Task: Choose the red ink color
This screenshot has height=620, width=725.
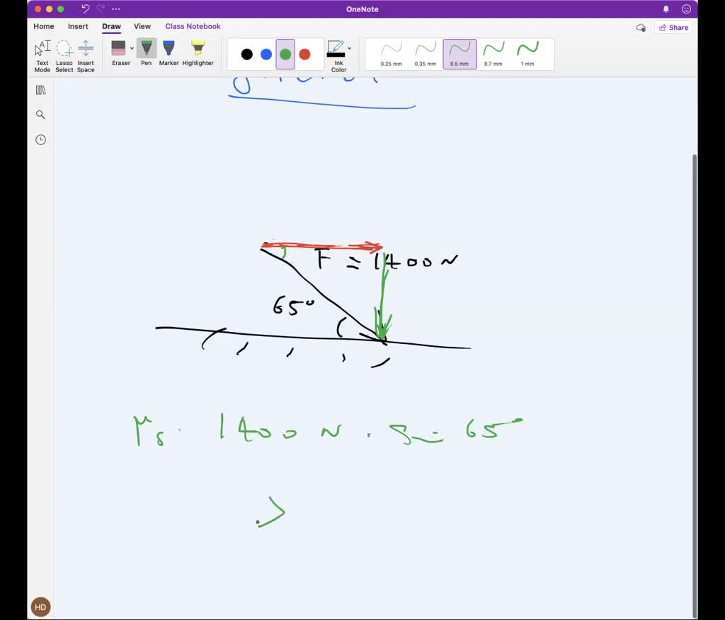Action: [x=306, y=54]
